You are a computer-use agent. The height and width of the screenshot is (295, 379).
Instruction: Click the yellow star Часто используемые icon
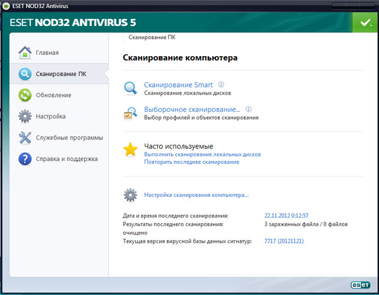[130, 150]
